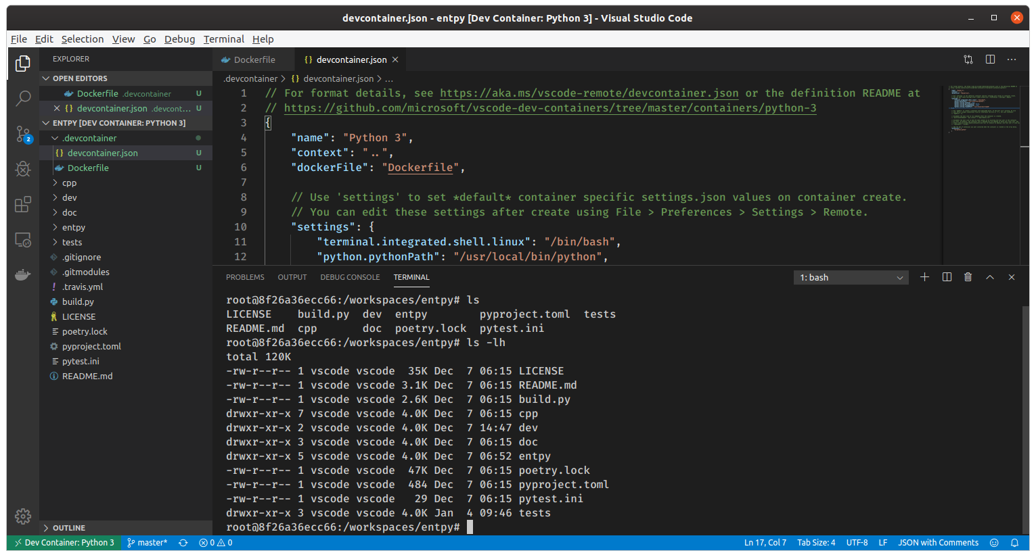Click the master* branch indicator
1036x557 pixels.
(147, 543)
